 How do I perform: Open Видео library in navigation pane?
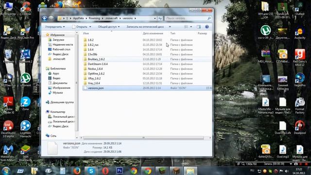pyautogui.click(x=56, y=78)
